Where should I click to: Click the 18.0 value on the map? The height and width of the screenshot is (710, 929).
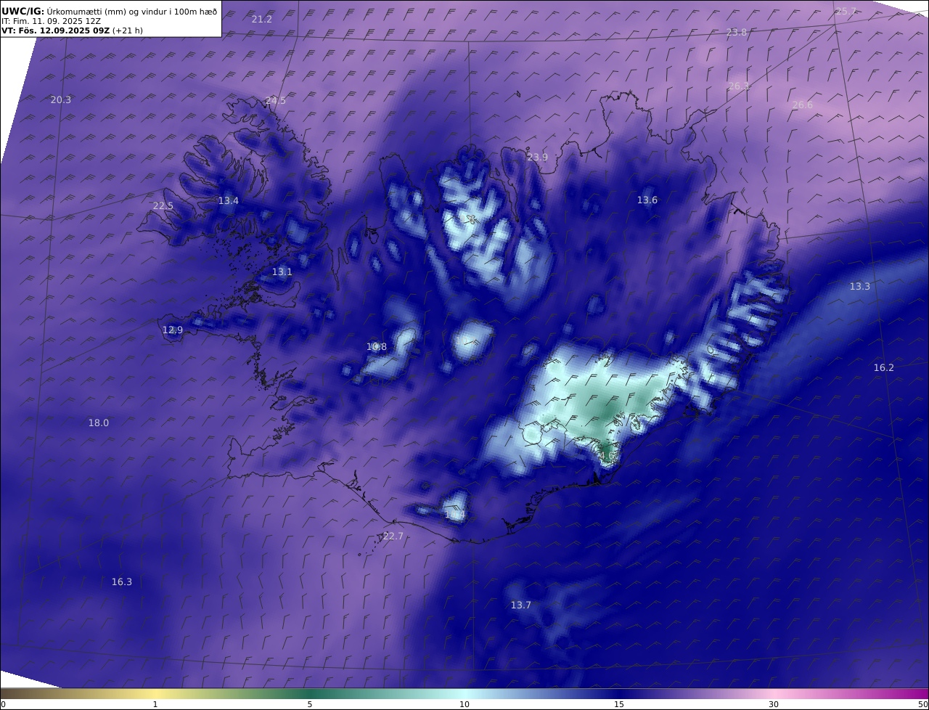click(x=99, y=423)
